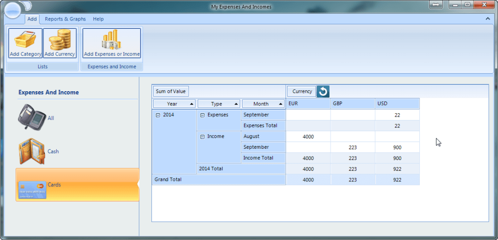Collapse the Expenses type group
This screenshot has height=240, width=498.
click(202, 115)
